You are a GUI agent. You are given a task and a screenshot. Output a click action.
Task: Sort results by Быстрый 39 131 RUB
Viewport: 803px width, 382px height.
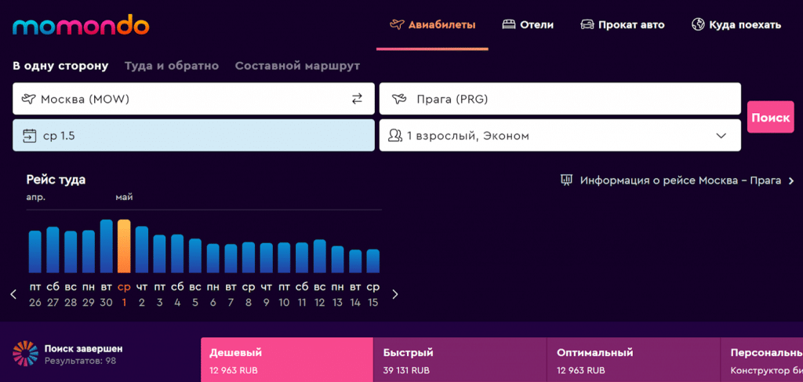[460, 361]
